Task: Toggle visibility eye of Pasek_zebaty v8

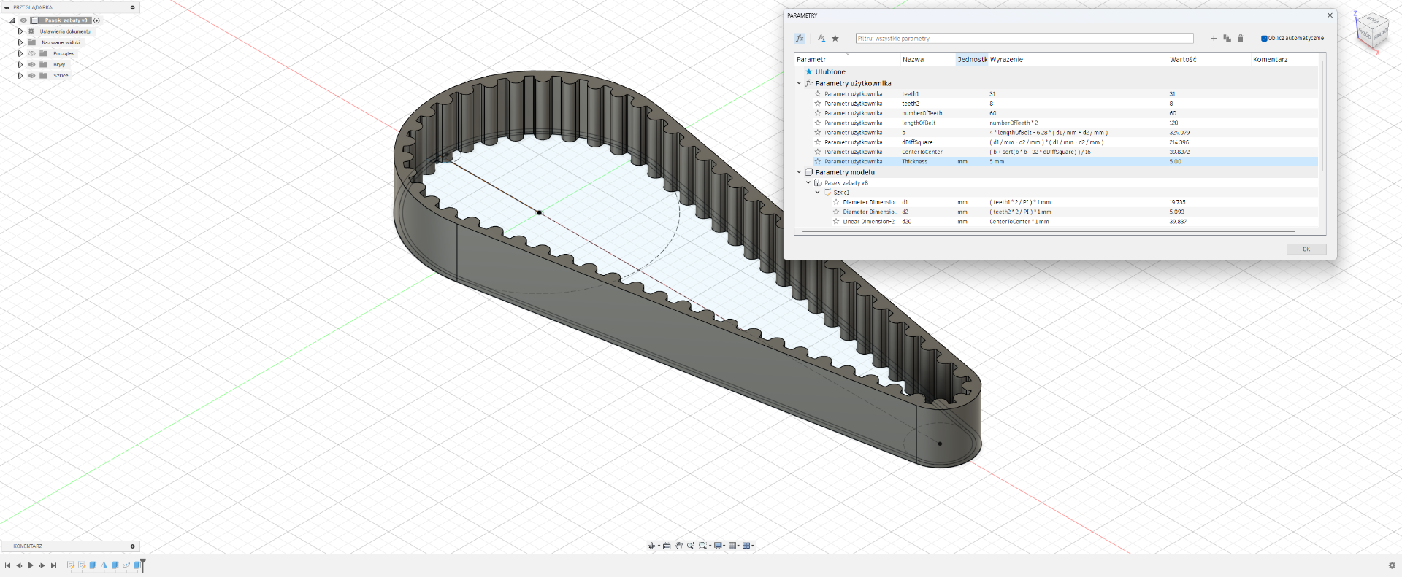Action: [x=23, y=20]
